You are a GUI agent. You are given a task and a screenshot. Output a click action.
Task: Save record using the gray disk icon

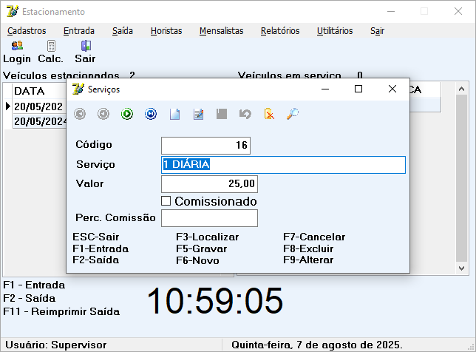[222, 114]
